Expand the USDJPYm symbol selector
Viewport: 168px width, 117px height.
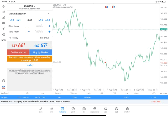[x=29, y=6]
